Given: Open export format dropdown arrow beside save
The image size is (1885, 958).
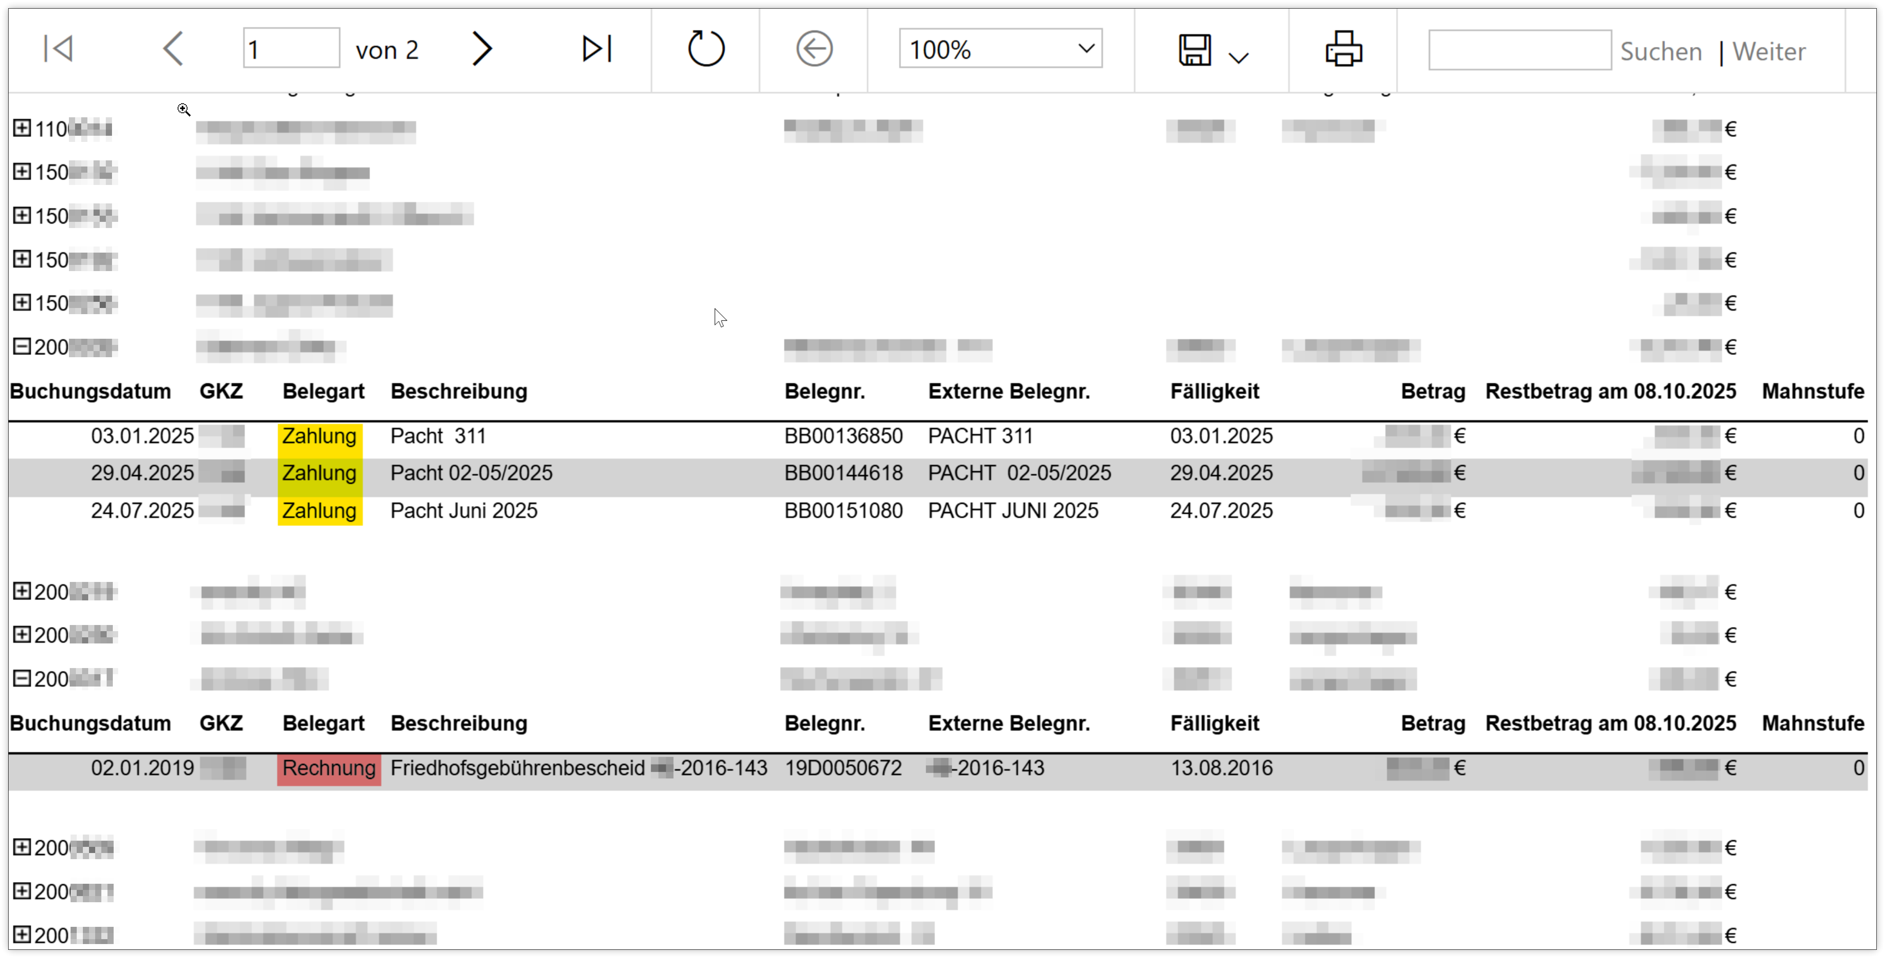Looking at the screenshot, I should pos(1238,58).
